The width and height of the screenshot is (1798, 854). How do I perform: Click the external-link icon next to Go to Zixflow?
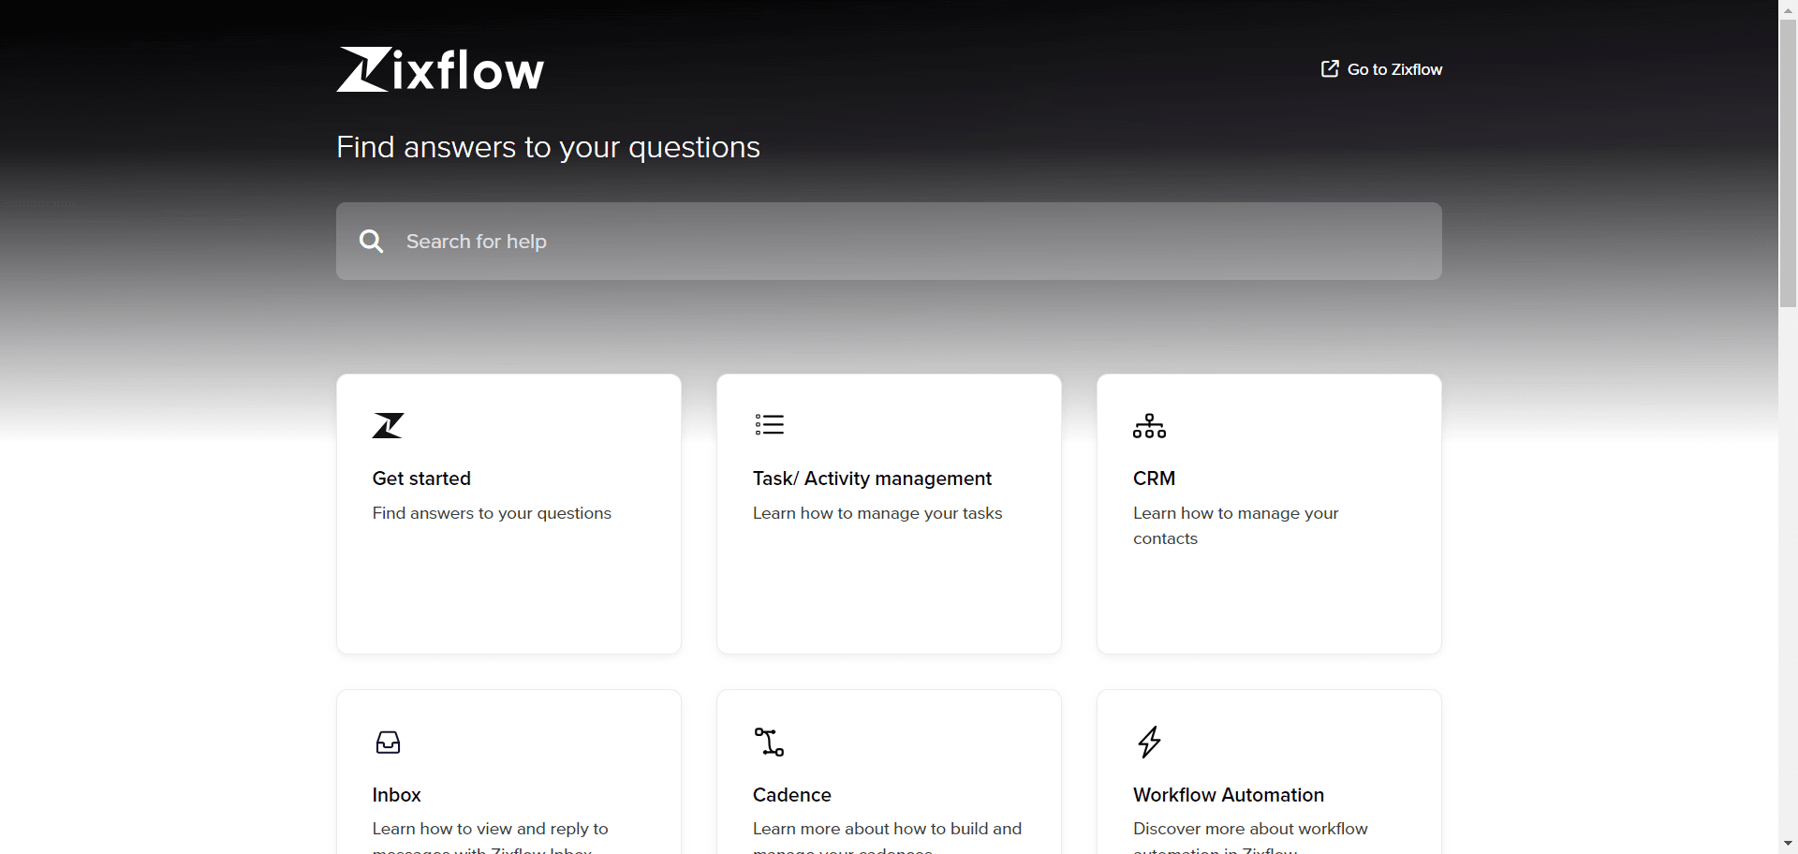[1329, 68]
